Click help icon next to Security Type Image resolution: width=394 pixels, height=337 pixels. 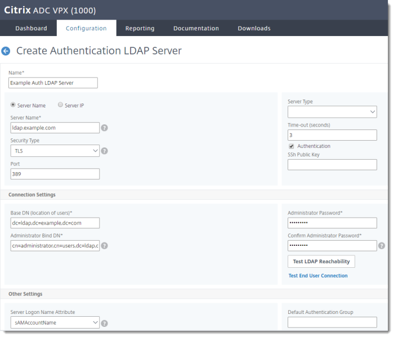tap(104, 151)
